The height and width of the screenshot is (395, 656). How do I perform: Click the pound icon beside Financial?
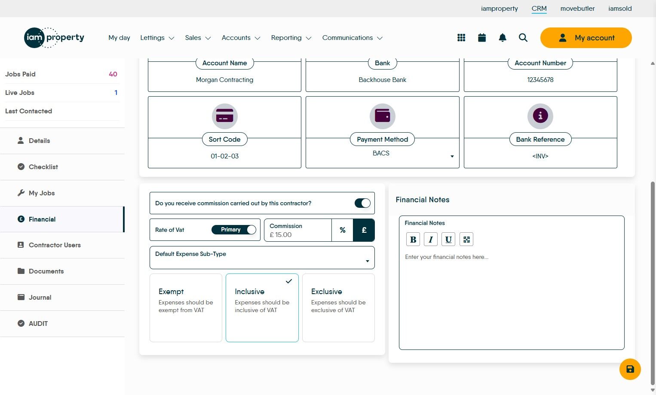pyautogui.click(x=21, y=219)
